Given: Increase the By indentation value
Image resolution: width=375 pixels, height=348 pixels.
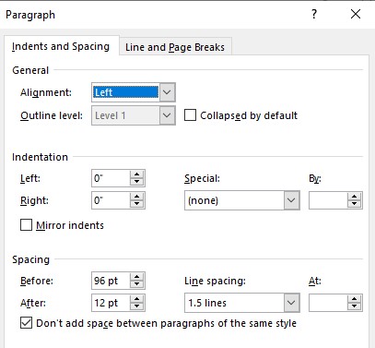Looking at the screenshot, I should tap(355, 197).
